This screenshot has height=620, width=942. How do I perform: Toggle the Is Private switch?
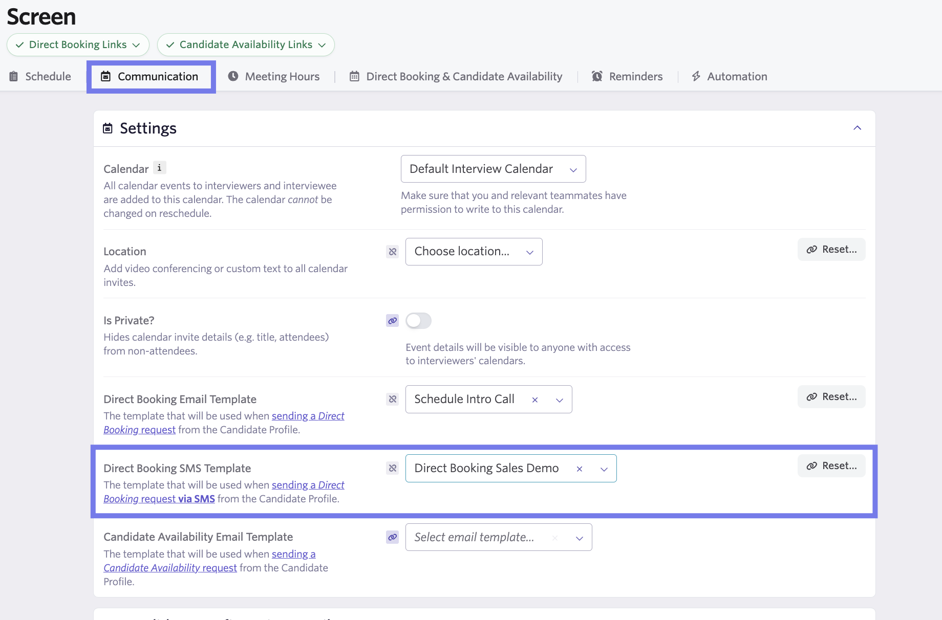pos(418,321)
